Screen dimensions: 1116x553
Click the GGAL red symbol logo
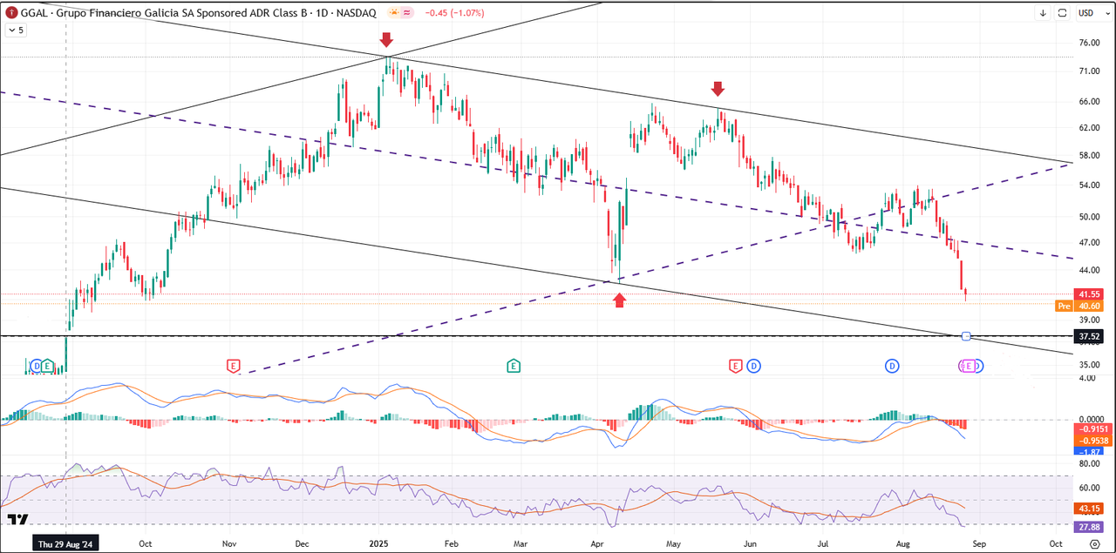coord(10,13)
